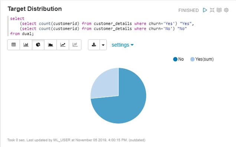This screenshot has width=236, height=147.
Task: Switch to table view icon
Action: tap(14, 45)
